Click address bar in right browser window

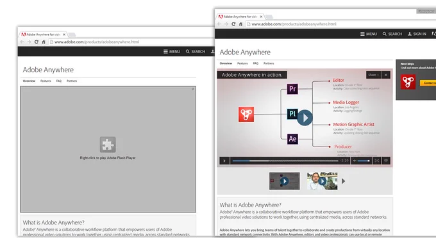(340, 24)
